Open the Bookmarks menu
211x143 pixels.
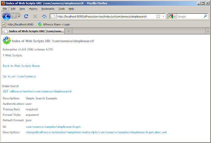[48, 9]
